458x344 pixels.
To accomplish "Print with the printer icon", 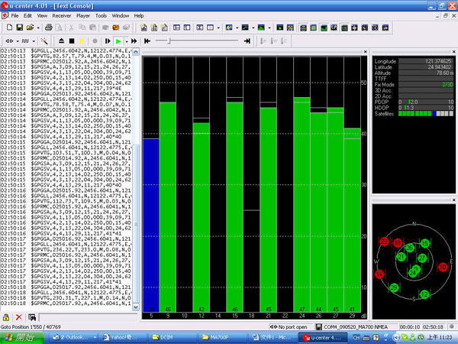I will [49, 28].
